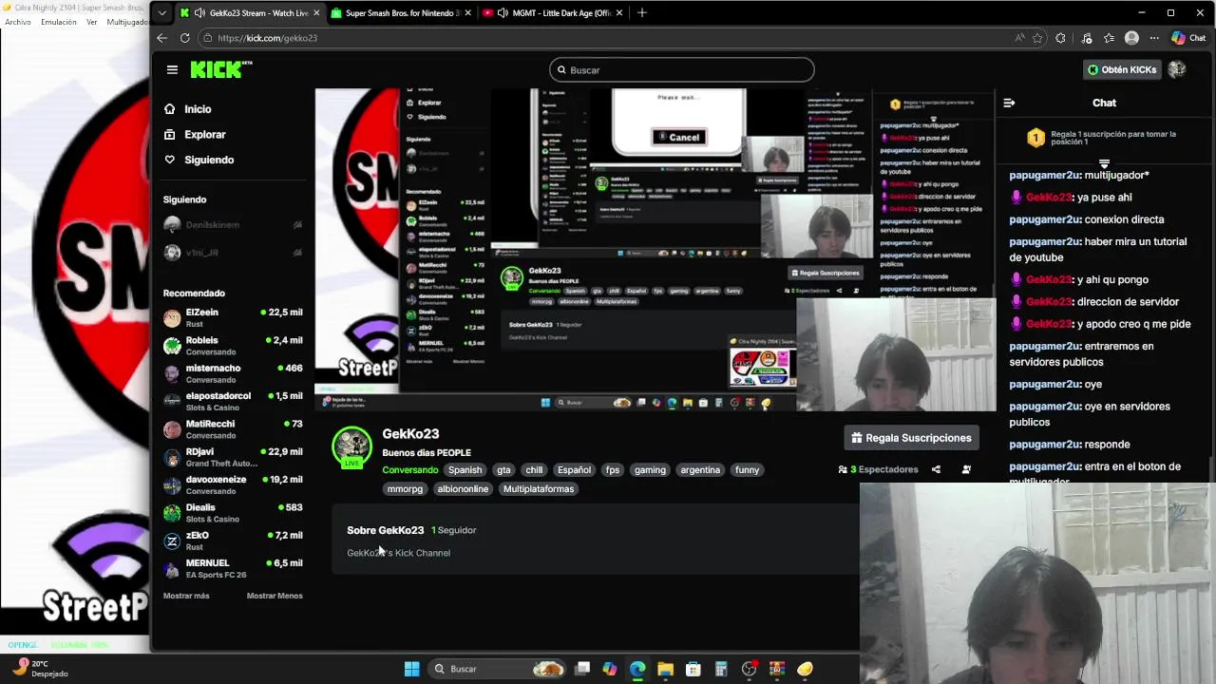The image size is (1216, 684).
Task: Click the Buscar search field on Kick
Action: (681, 69)
